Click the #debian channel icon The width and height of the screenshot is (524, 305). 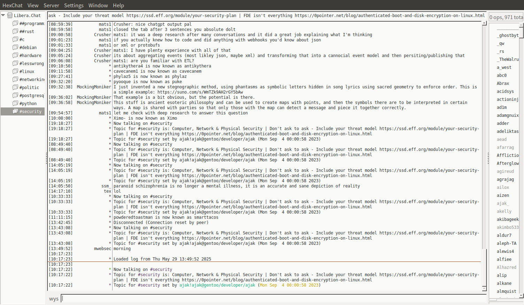15,47
